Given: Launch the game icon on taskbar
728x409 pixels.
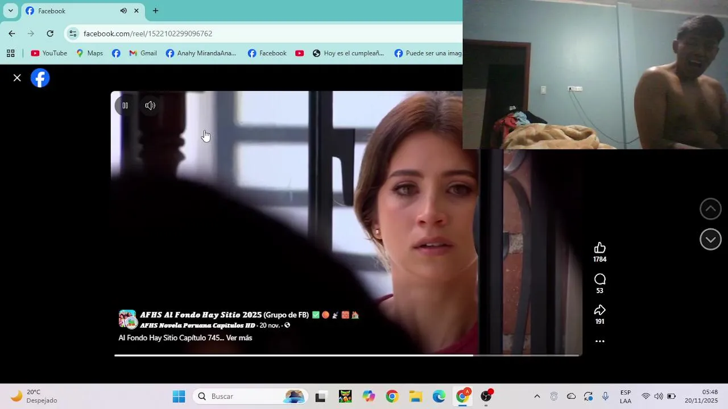Looking at the screenshot, I should 345,397.
